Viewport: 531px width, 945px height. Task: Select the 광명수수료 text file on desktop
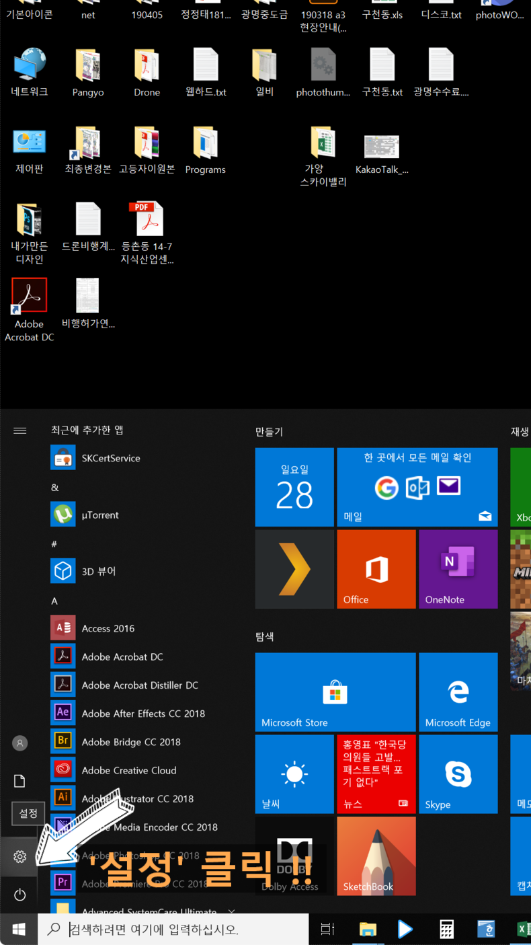(x=441, y=73)
